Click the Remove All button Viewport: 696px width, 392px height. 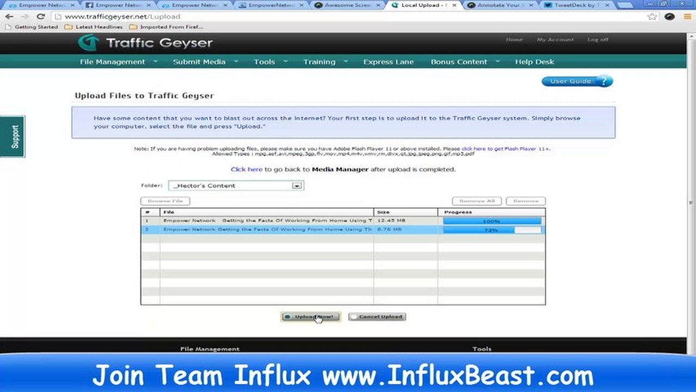(477, 201)
